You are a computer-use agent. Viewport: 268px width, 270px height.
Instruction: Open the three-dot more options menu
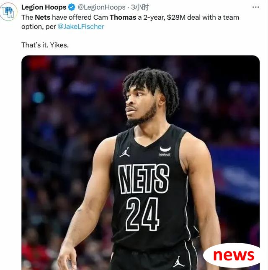(x=255, y=7)
